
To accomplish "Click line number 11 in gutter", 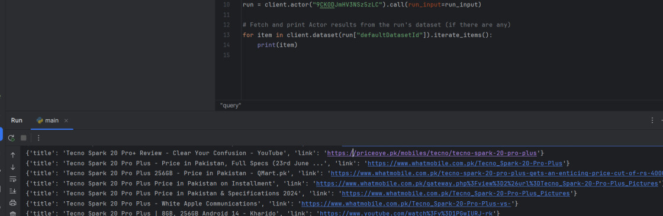I will pos(226,15).
